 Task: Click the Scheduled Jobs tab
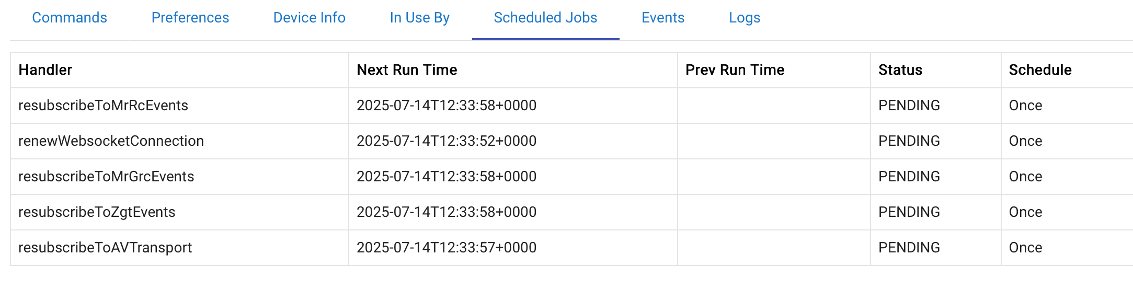click(545, 18)
